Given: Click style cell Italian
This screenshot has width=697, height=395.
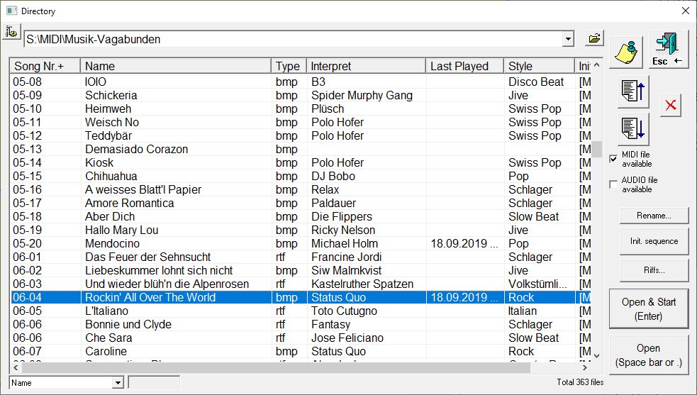Looking at the screenshot, I should (x=523, y=311).
